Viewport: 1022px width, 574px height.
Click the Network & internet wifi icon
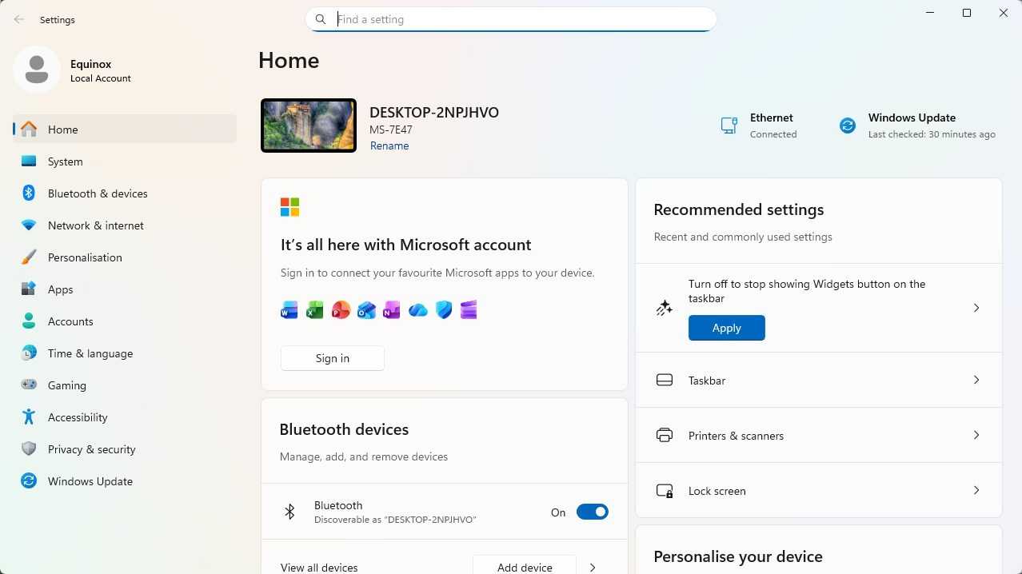tap(29, 225)
